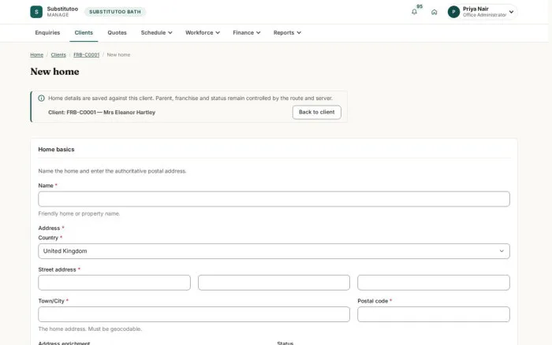Click the 95 notification count badge

(420, 6)
